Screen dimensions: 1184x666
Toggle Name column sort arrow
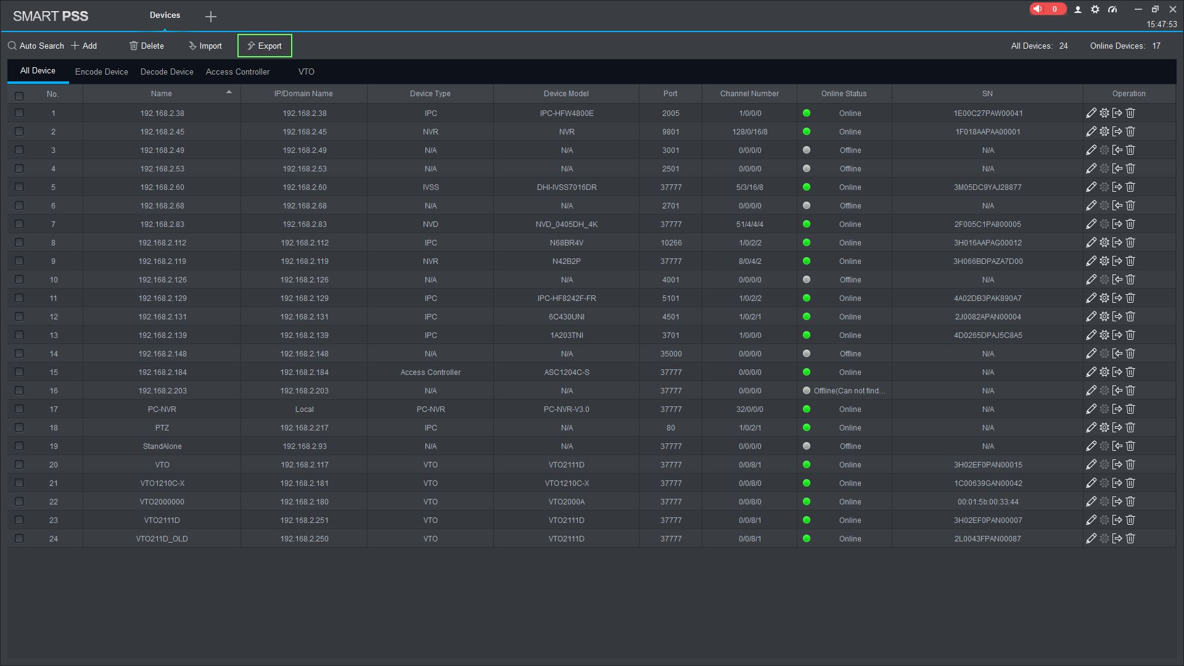(229, 92)
